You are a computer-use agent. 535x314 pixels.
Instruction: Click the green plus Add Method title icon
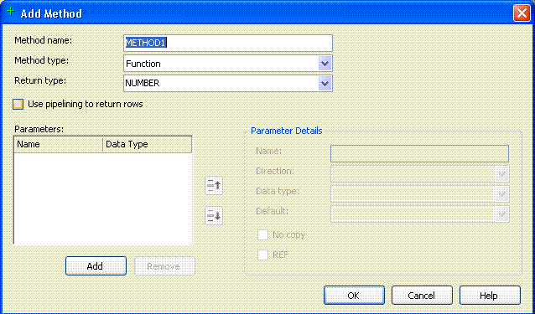point(11,13)
